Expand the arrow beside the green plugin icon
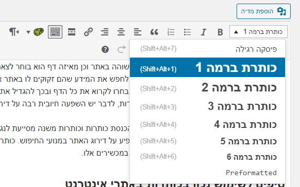 [28, 32]
